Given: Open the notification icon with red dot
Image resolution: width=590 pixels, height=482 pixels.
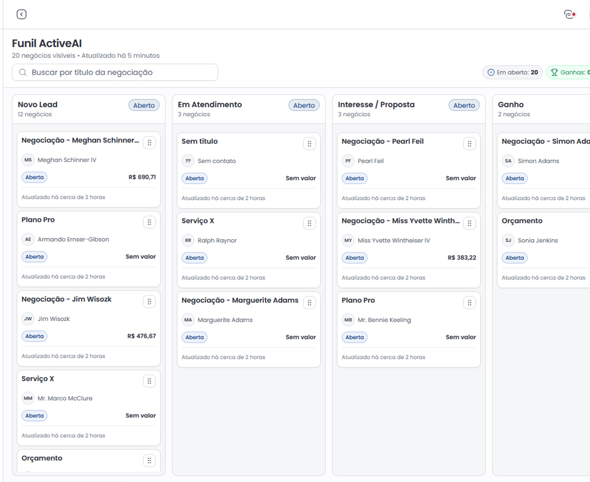Looking at the screenshot, I should pos(570,14).
